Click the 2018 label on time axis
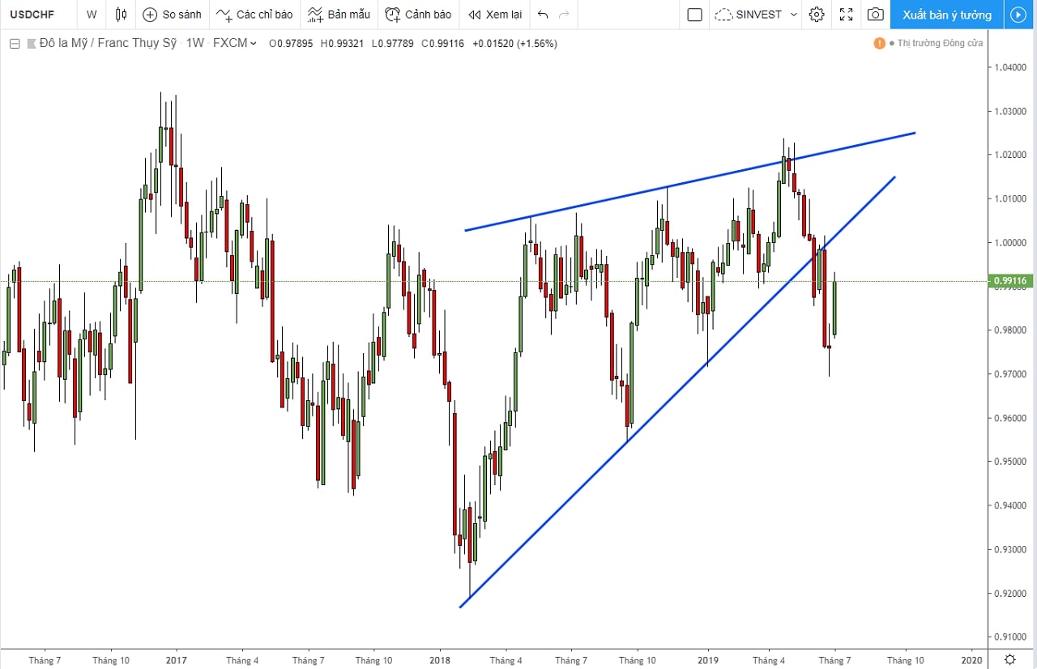The height and width of the screenshot is (669, 1037). point(440,660)
